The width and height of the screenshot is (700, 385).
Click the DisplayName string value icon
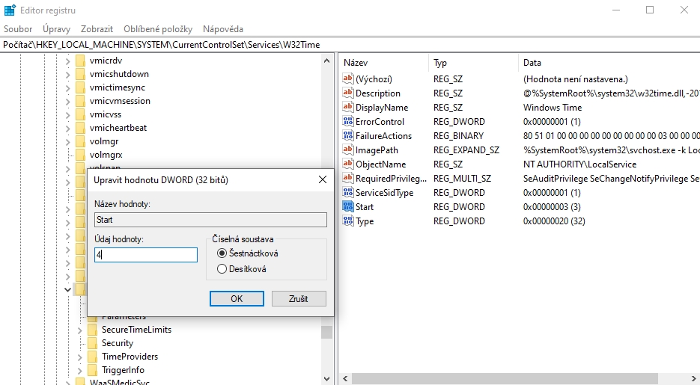click(x=348, y=108)
